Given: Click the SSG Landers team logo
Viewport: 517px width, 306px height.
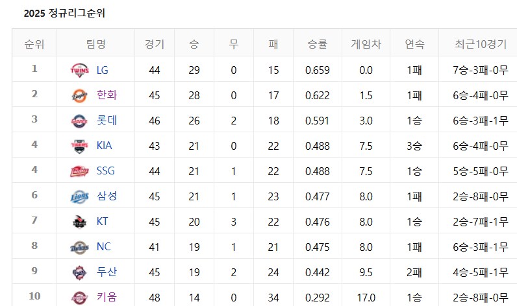Looking at the screenshot, I should [79, 171].
